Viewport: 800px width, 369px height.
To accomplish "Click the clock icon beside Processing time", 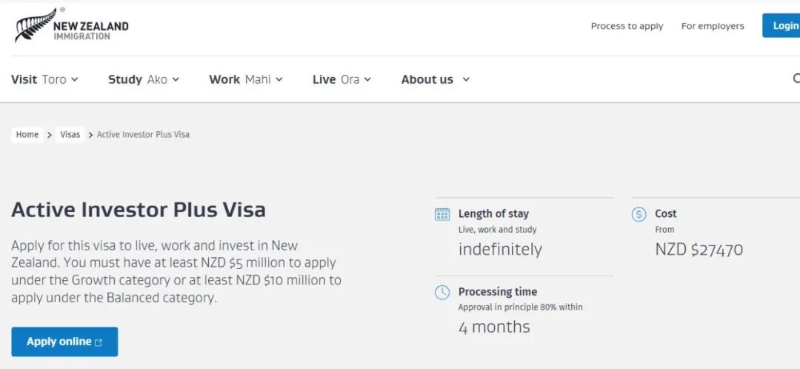I will (x=442, y=292).
